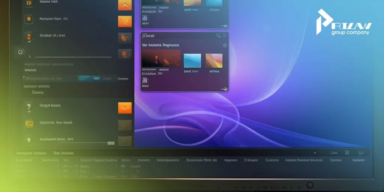Image resolution: width=384 pixels, height=192 pixels.
Task: Select the second tab in the bottom panel
Action: [x=63, y=153]
